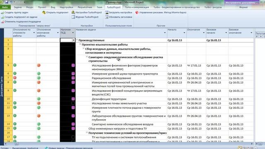Toggle ПСД checkbox in row 6
This screenshot has height=149, width=265.
pyautogui.click(x=73, y=74)
